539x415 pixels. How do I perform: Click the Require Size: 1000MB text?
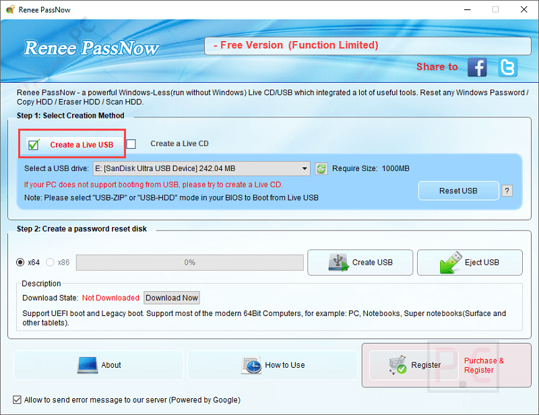click(371, 168)
